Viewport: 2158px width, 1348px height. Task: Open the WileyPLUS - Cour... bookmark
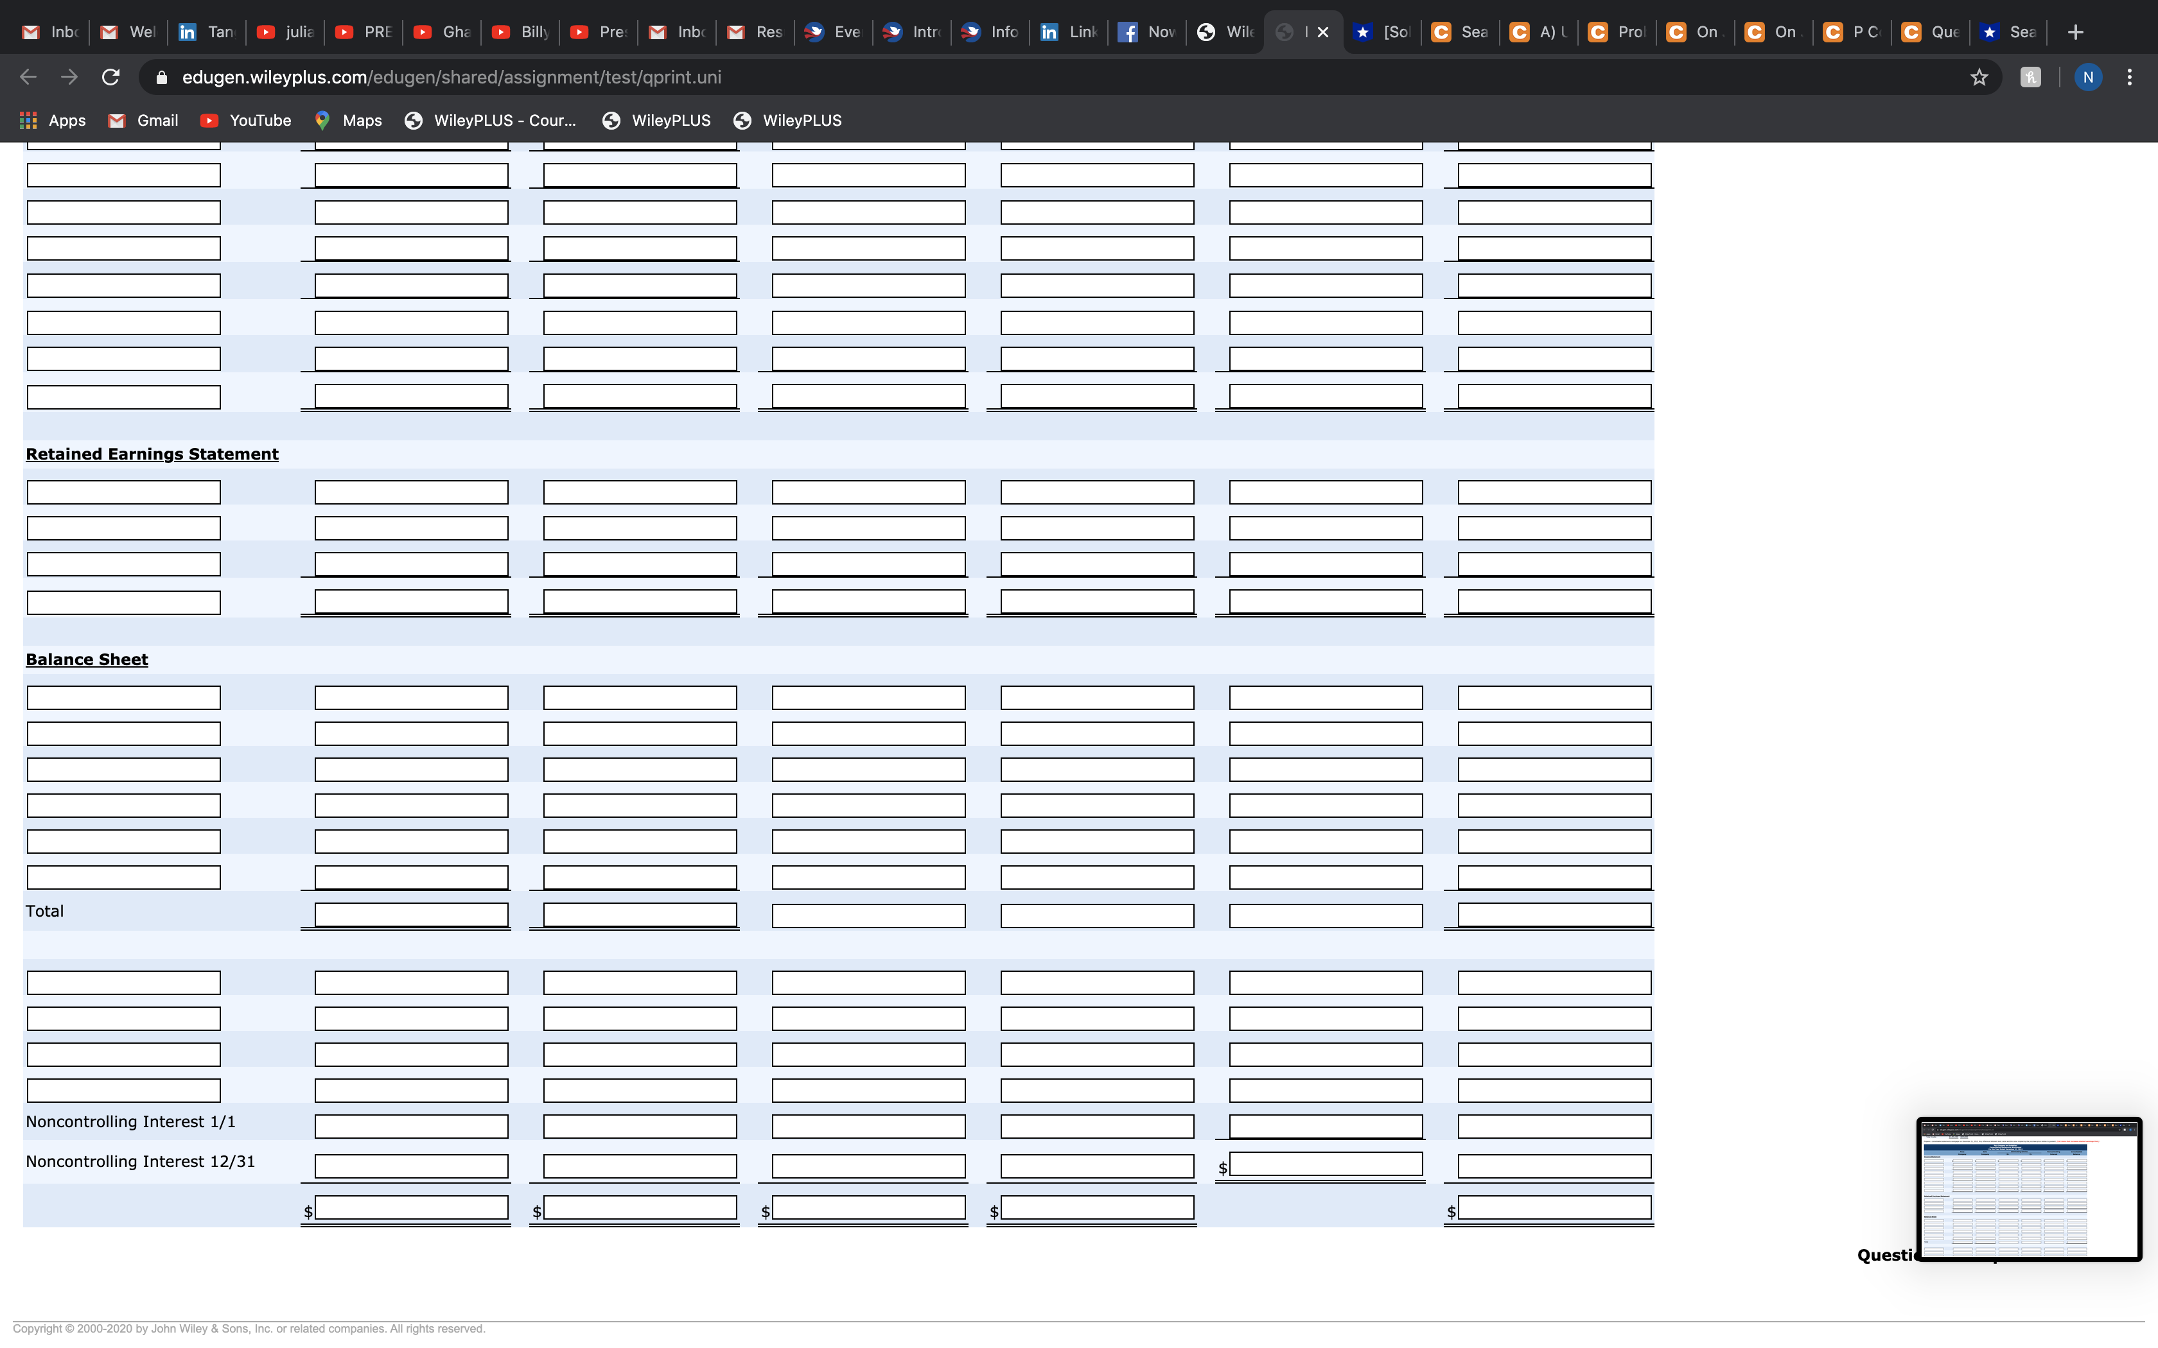click(491, 121)
